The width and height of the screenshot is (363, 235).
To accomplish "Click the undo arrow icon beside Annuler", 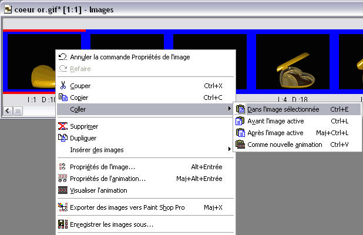I will (62, 57).
